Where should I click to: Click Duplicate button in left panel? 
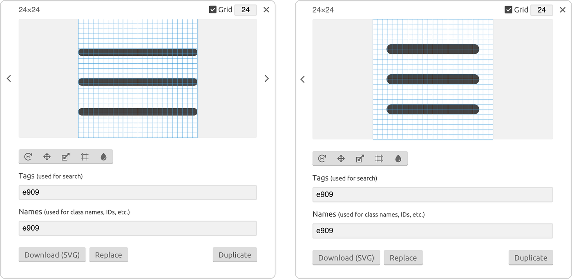pyautogui.click(x=235, y=255)
